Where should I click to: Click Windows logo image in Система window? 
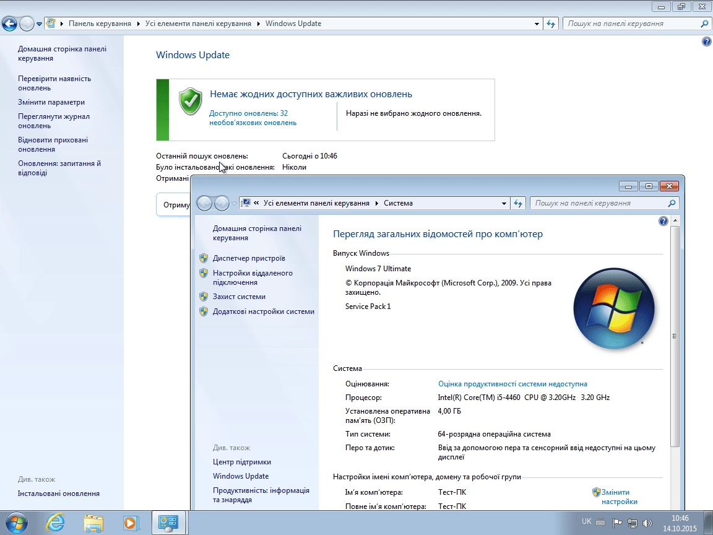coord(614,308)
